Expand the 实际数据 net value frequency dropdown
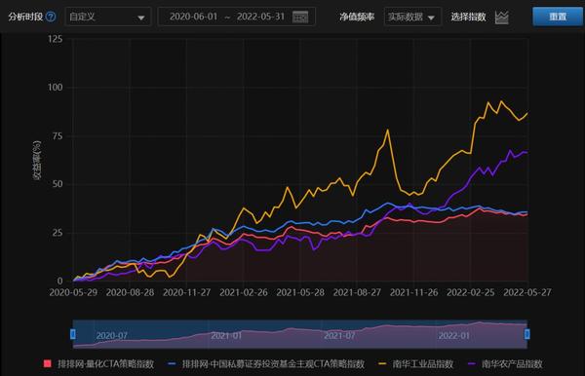The width and height of the screenshot is (585, 376). coord(412,18)
